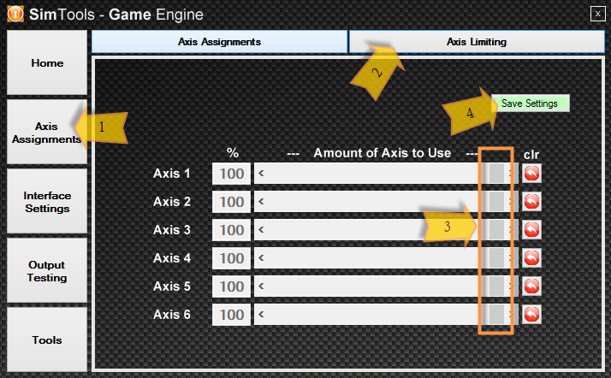Image resolution: width=611 pixels, height=378 pixels.
Task: Click the Axis 1 slider thumb
Action: point(496,174)
